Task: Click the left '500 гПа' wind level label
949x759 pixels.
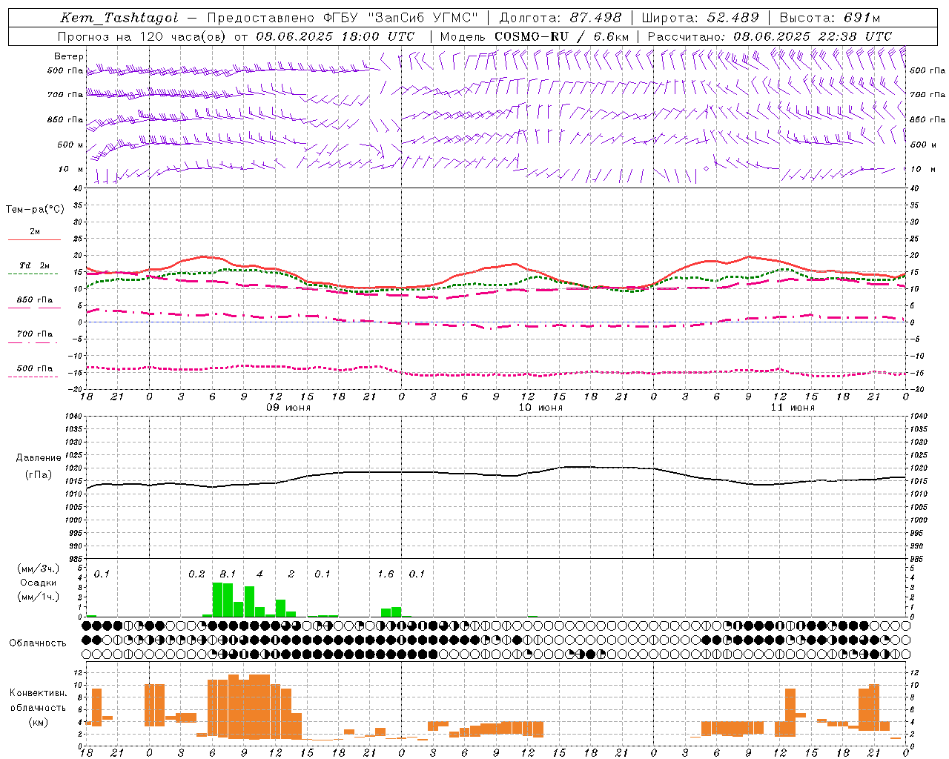Action: 65,70
